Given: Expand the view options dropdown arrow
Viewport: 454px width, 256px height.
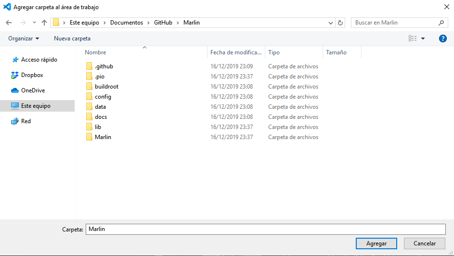Looking at the screenshot, I should pyautogui.click(x=423, y=38).
